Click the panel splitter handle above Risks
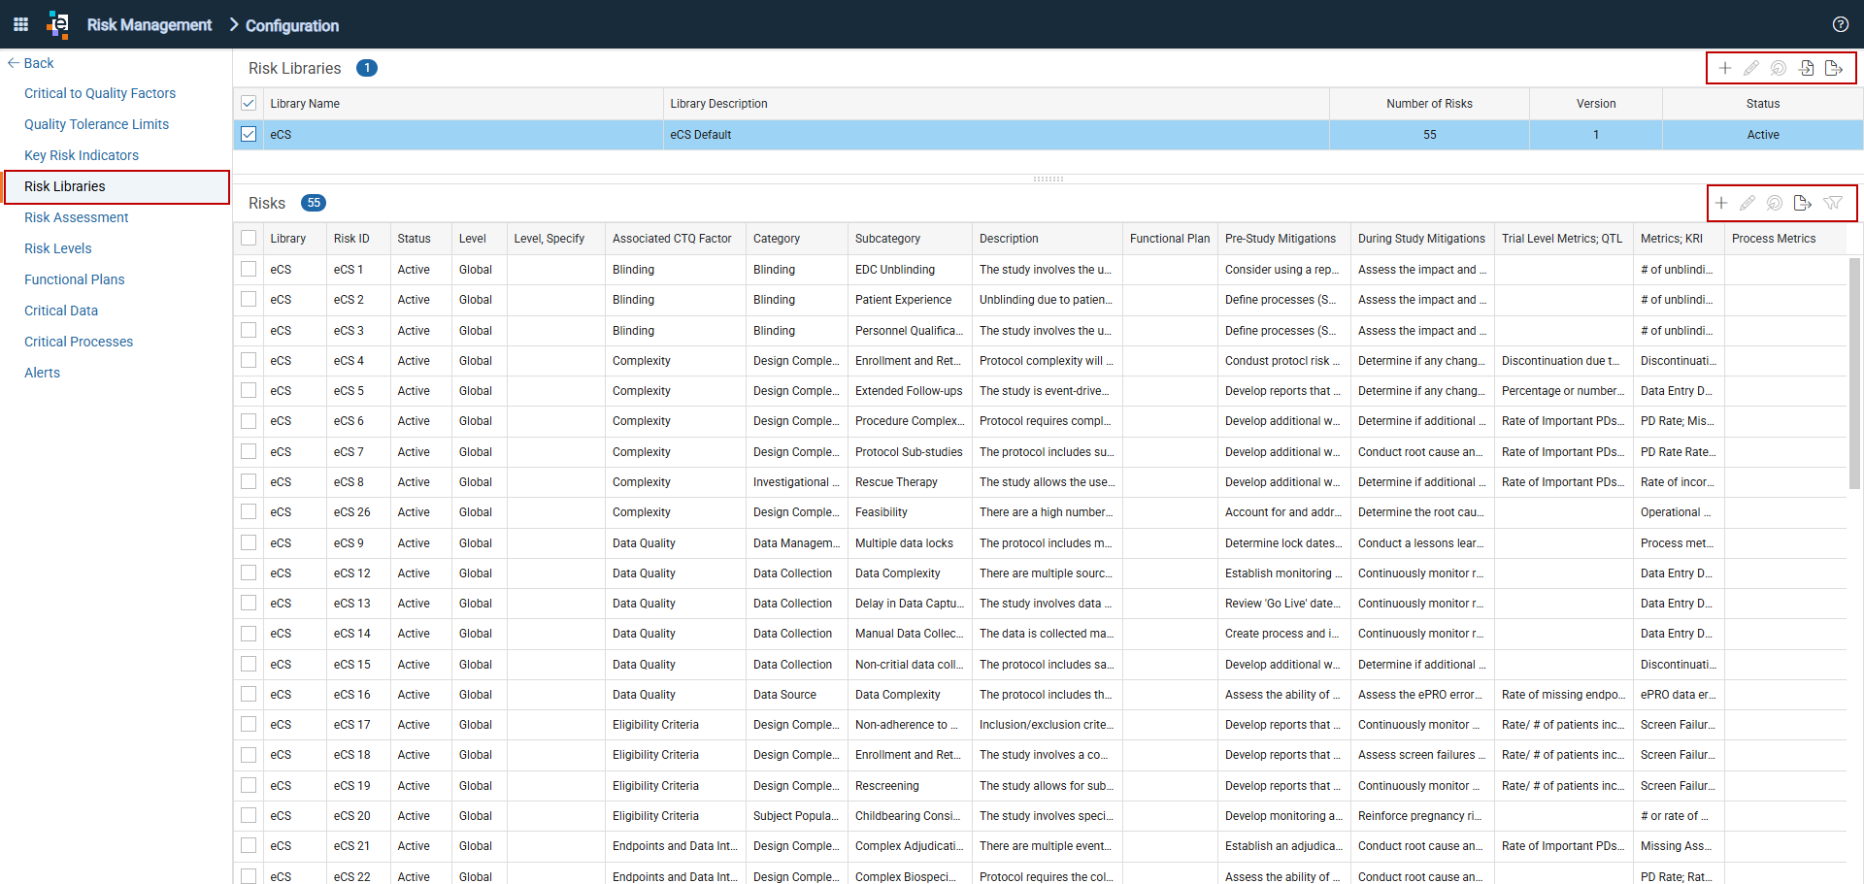The image size is (1864, 884). pyautogui.click(x=1048, y=179)
